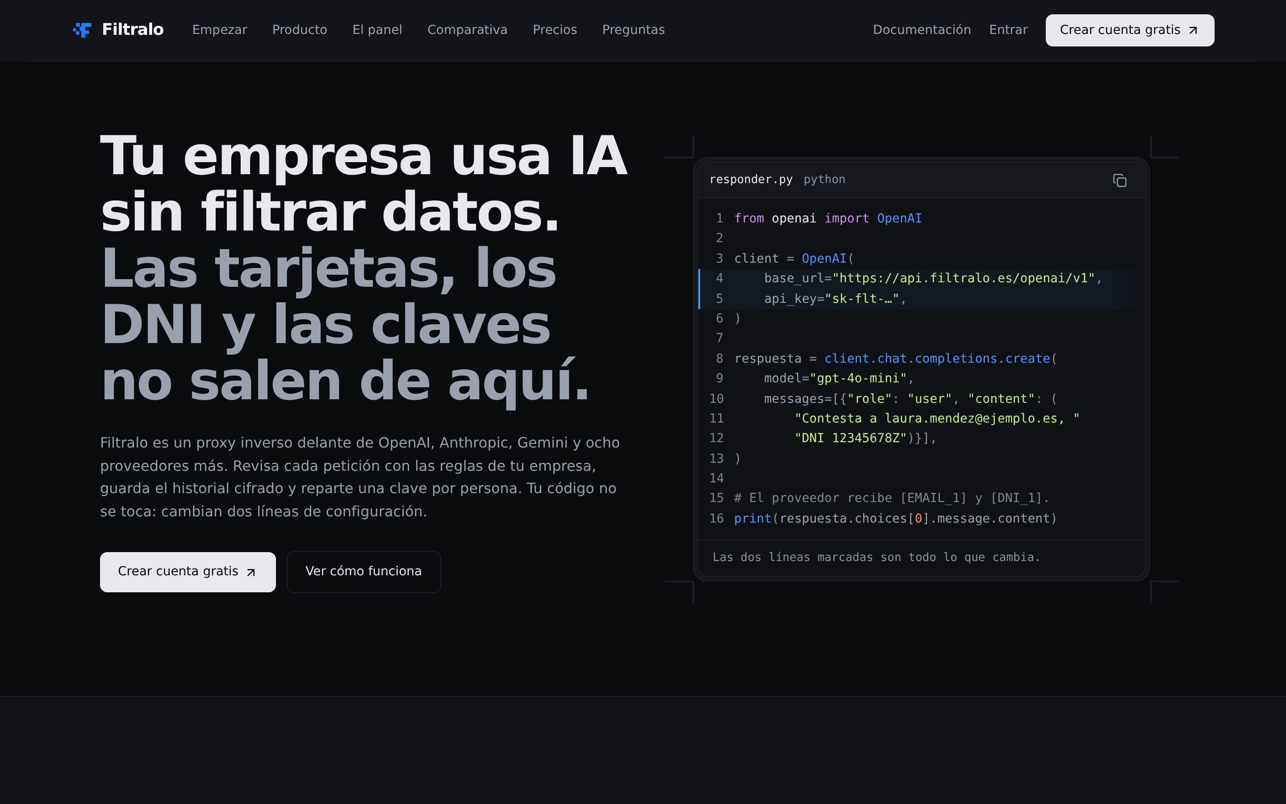Click hero Crear cuenta gratis button
This screenshot has width=1286, height=804.
[188, 572]
